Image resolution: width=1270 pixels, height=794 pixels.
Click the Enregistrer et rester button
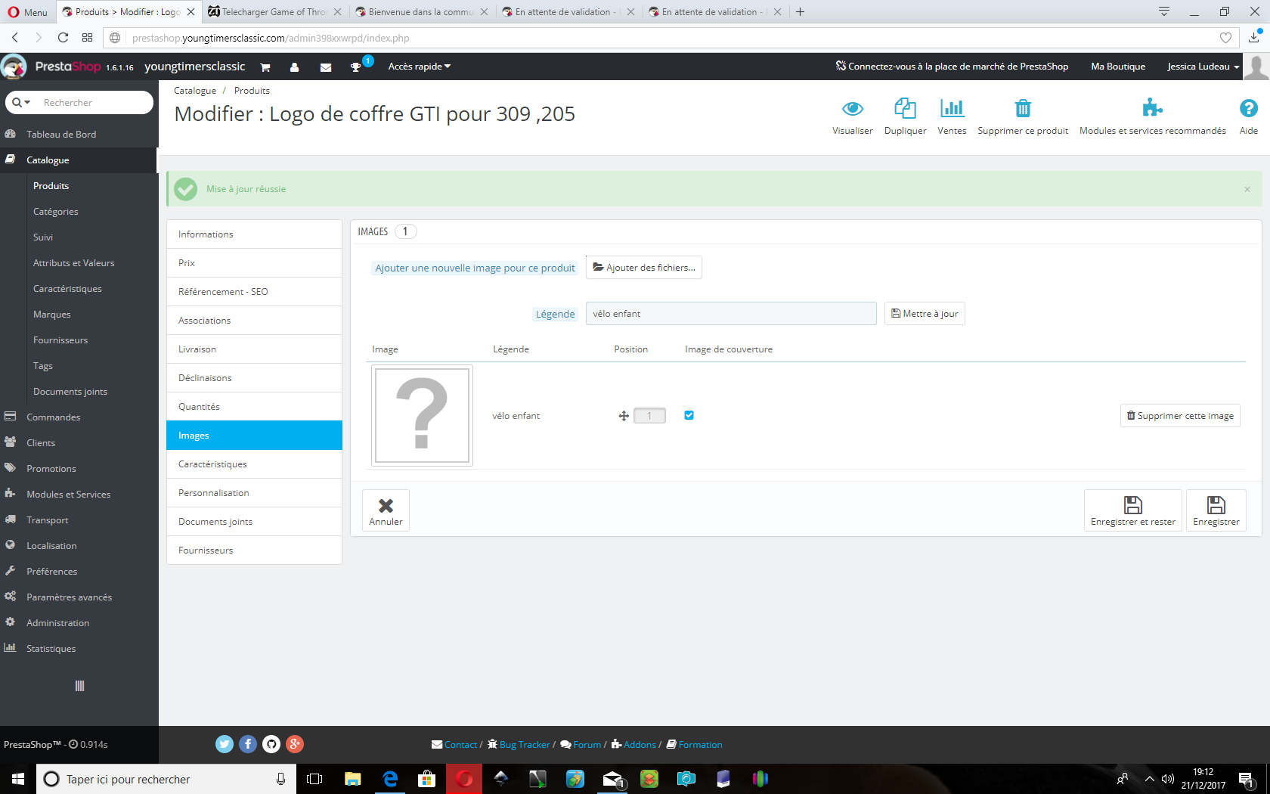(x=1132, y=510)
